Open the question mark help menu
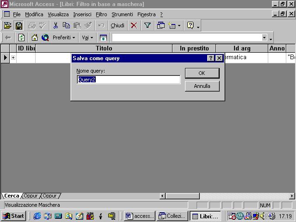The height and width of the screenshot is (222, 296). 161,14
